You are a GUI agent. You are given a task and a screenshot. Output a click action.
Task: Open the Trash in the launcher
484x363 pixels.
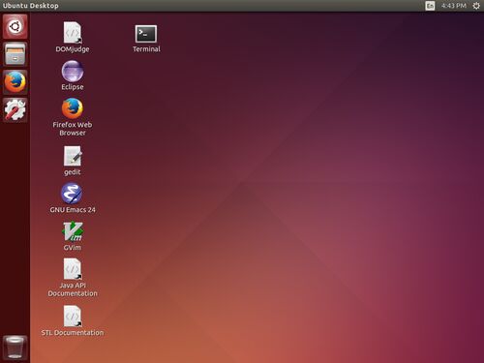[x=15, y=348]
